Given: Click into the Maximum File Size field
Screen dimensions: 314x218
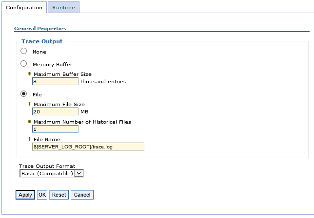Looking at the screenshot, I should [55, 111].
